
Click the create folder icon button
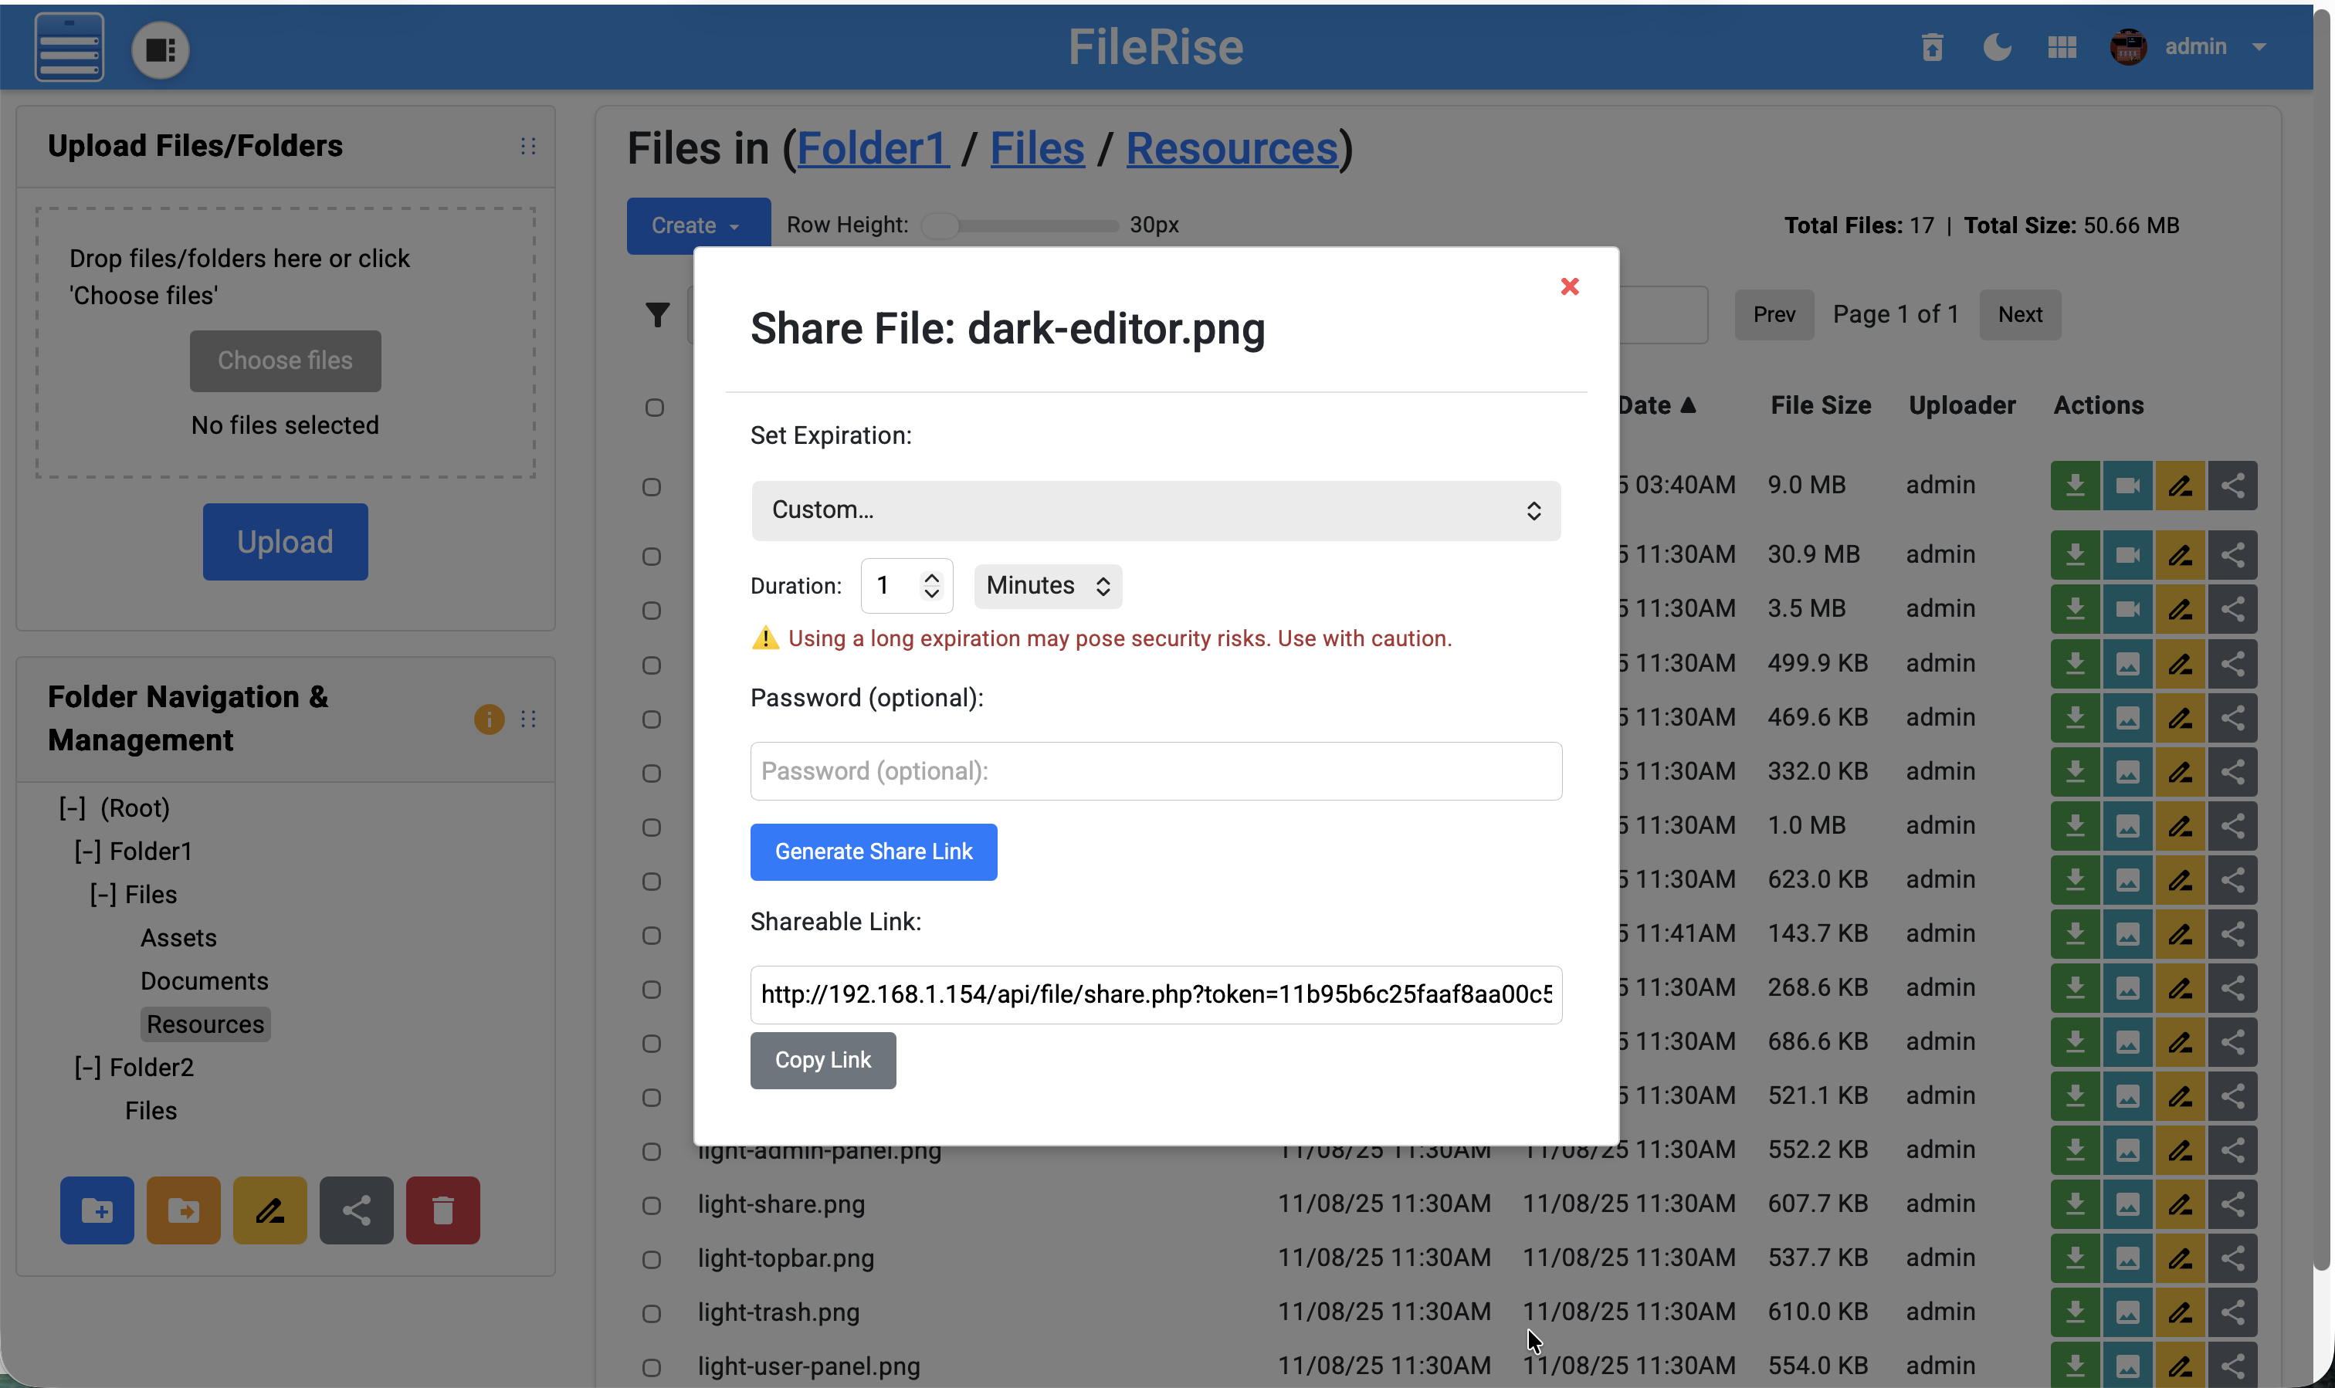[x=97, y=1210]
